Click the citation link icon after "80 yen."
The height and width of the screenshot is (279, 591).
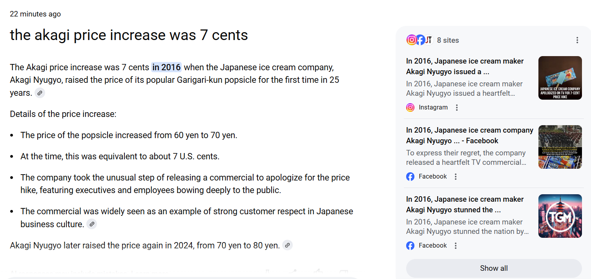coord(287,245)
